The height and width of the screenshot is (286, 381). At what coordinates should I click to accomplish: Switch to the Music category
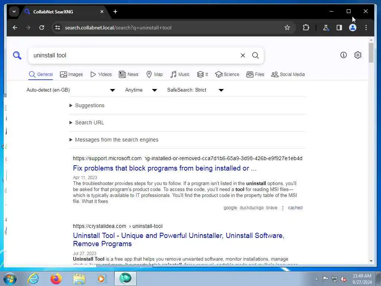click(x=180, y=74)
